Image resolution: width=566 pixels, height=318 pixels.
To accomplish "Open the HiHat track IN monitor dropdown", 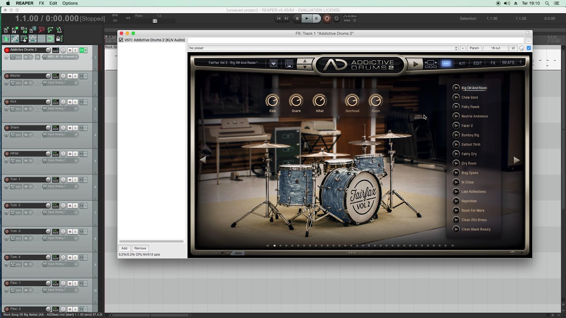I will pyautogui.click(x=28, y=160).
